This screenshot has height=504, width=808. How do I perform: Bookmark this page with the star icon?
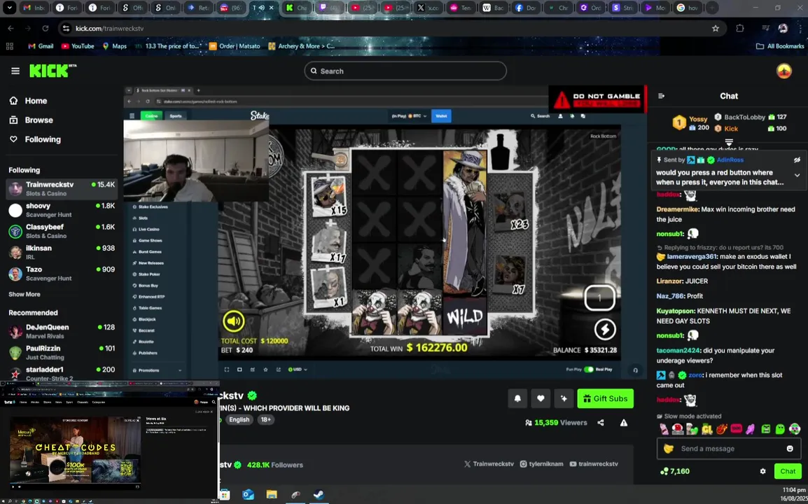716,28
